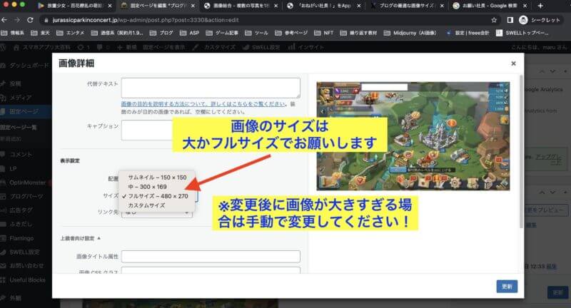Viewport: 571px width, 308px height.
Task: Open ダッシュボード in the WordPress sidebar
Action: (x=25, y=66)
